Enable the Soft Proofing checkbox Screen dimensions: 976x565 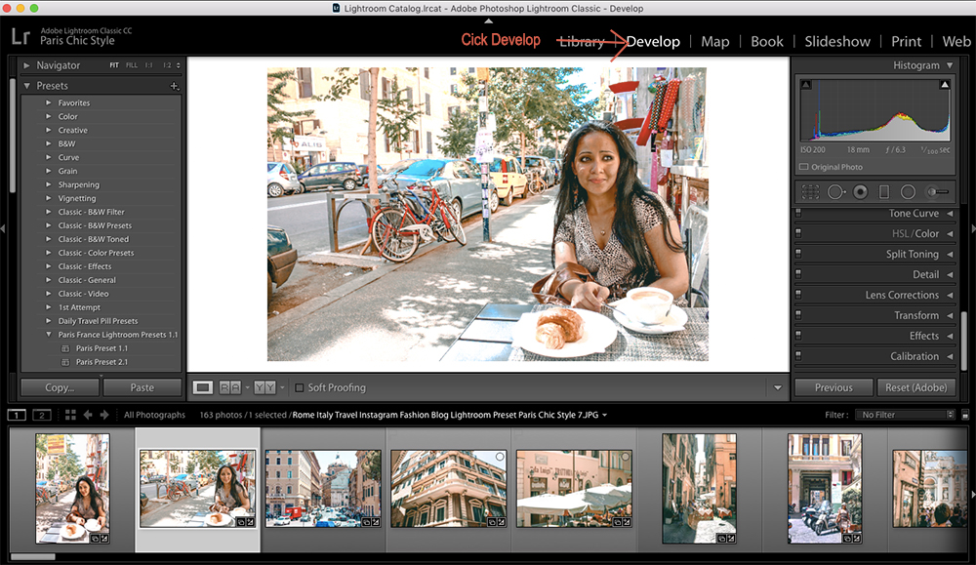[300, 387]
